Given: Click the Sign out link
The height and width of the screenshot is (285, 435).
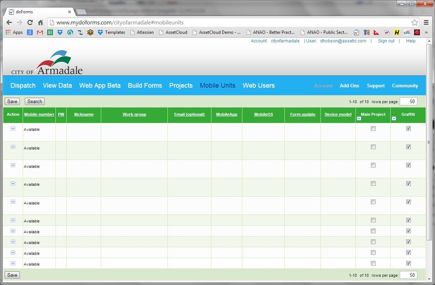Looking at the screenshot, I should 386,41.
